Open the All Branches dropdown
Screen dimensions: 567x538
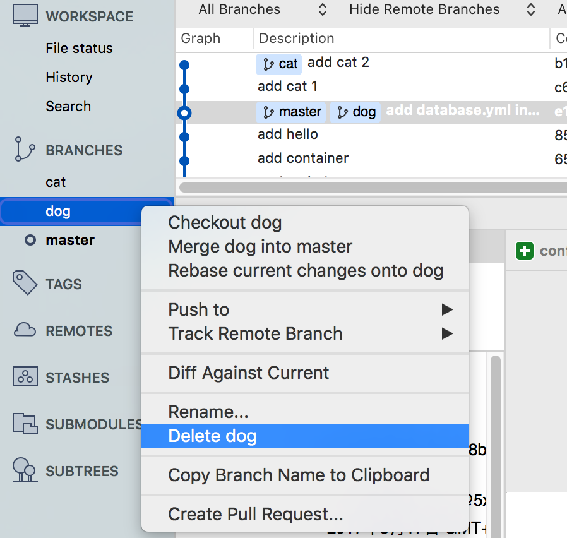pos(262,9)
